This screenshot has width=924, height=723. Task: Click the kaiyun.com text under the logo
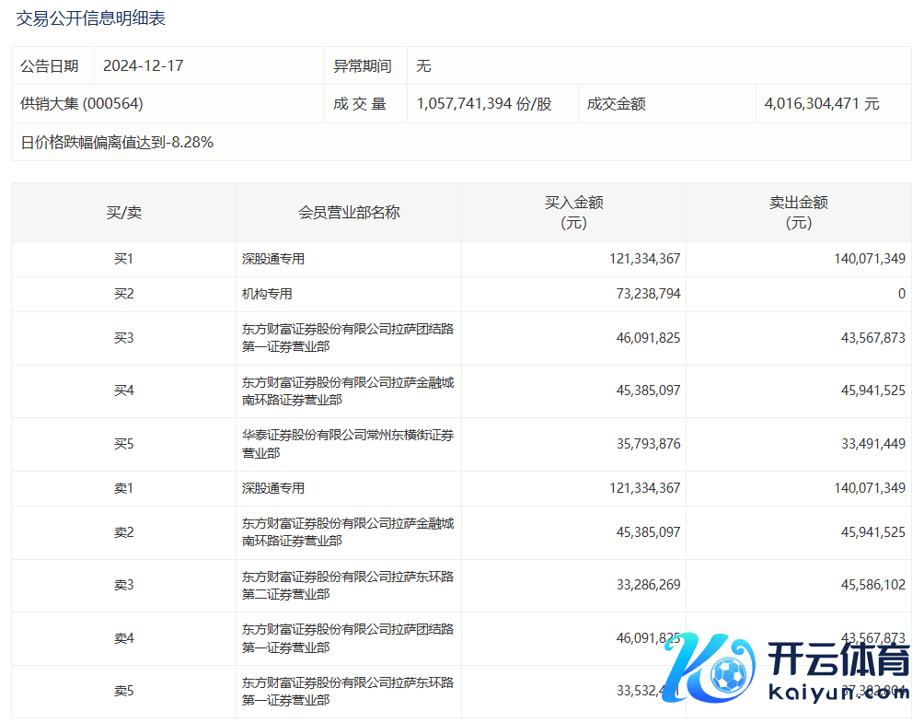click(x=837, y=693)
